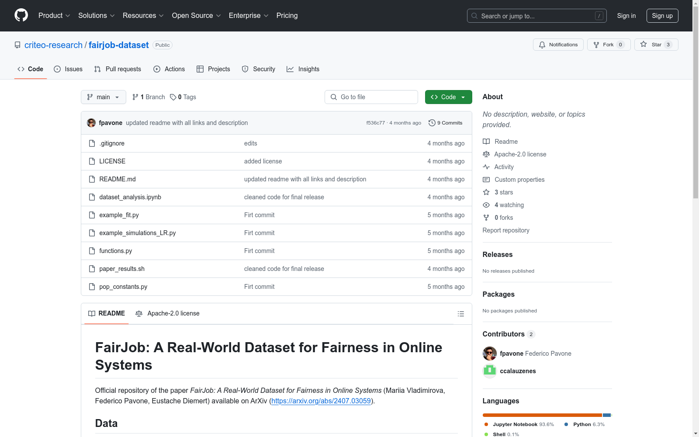Click the repository icon beside criteo-research
Viewport: 699px width, 437px height.
click(17, 45)
